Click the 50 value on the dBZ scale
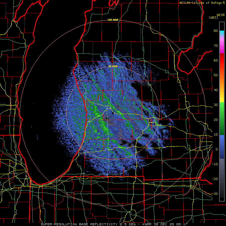 (x=216, y=75)
